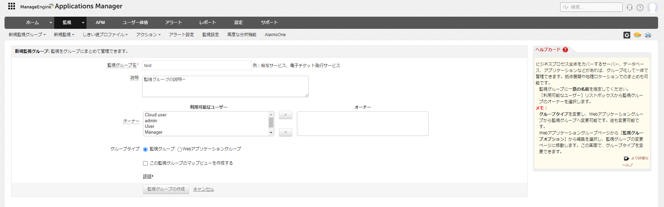Click the red help card question icon
This screenshot has height=207, width=664.
[565, 50]
